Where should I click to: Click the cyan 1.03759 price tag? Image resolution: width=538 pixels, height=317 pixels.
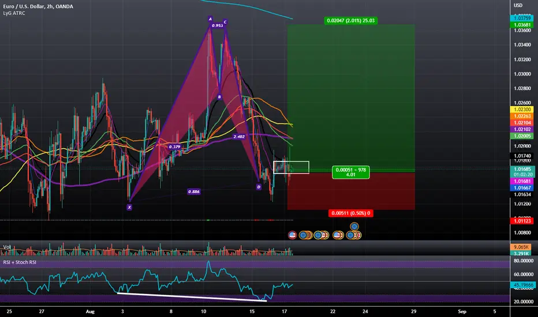(522, 18)
